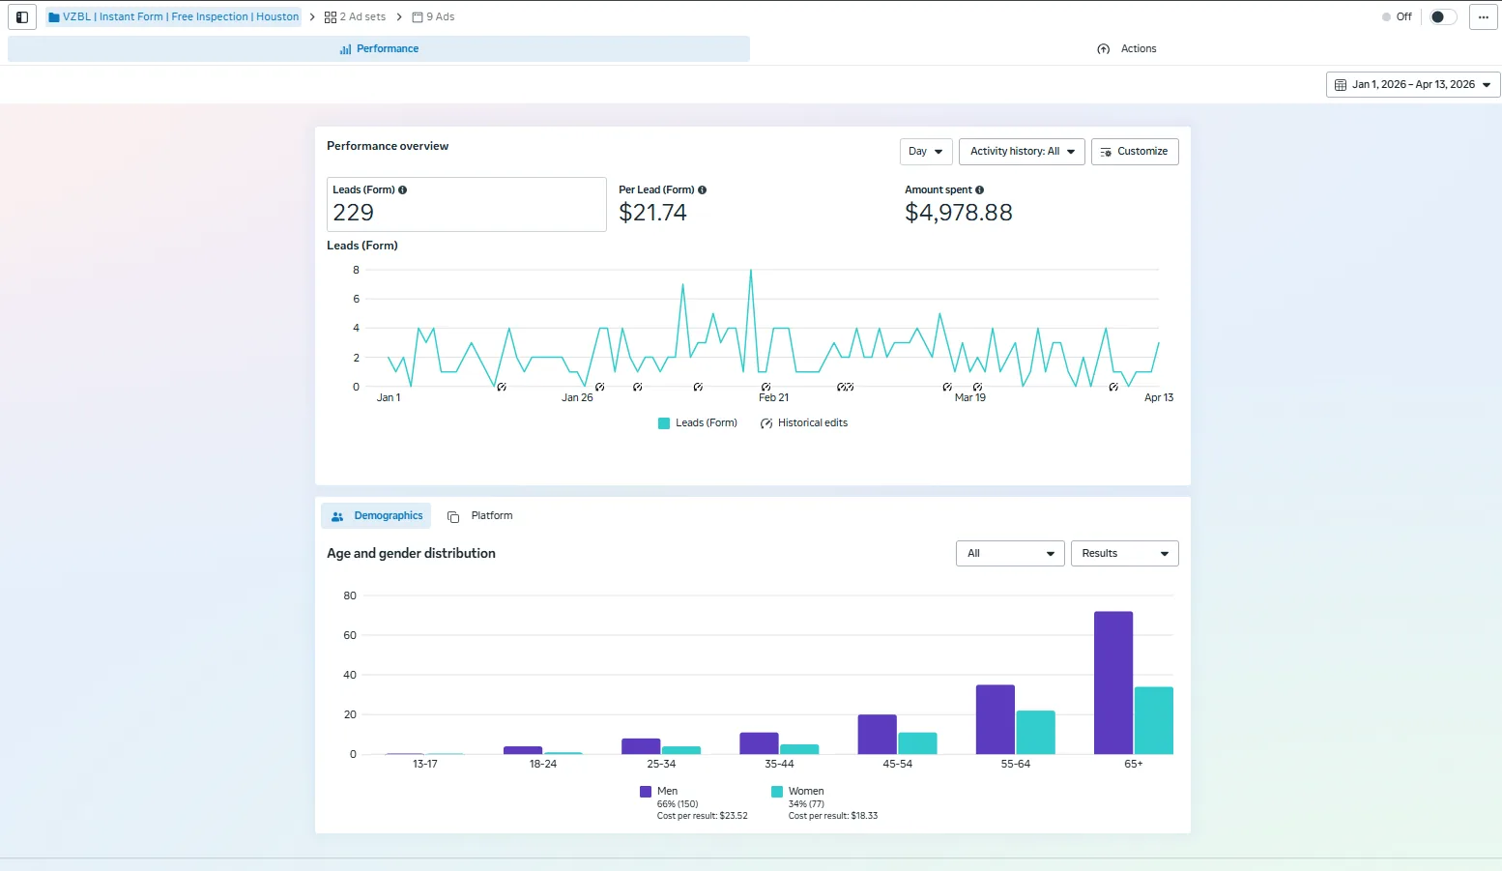Click the Women bar for 65+ age group
The height and width of the screenshot is (871, 1502).
[1154, 720]
